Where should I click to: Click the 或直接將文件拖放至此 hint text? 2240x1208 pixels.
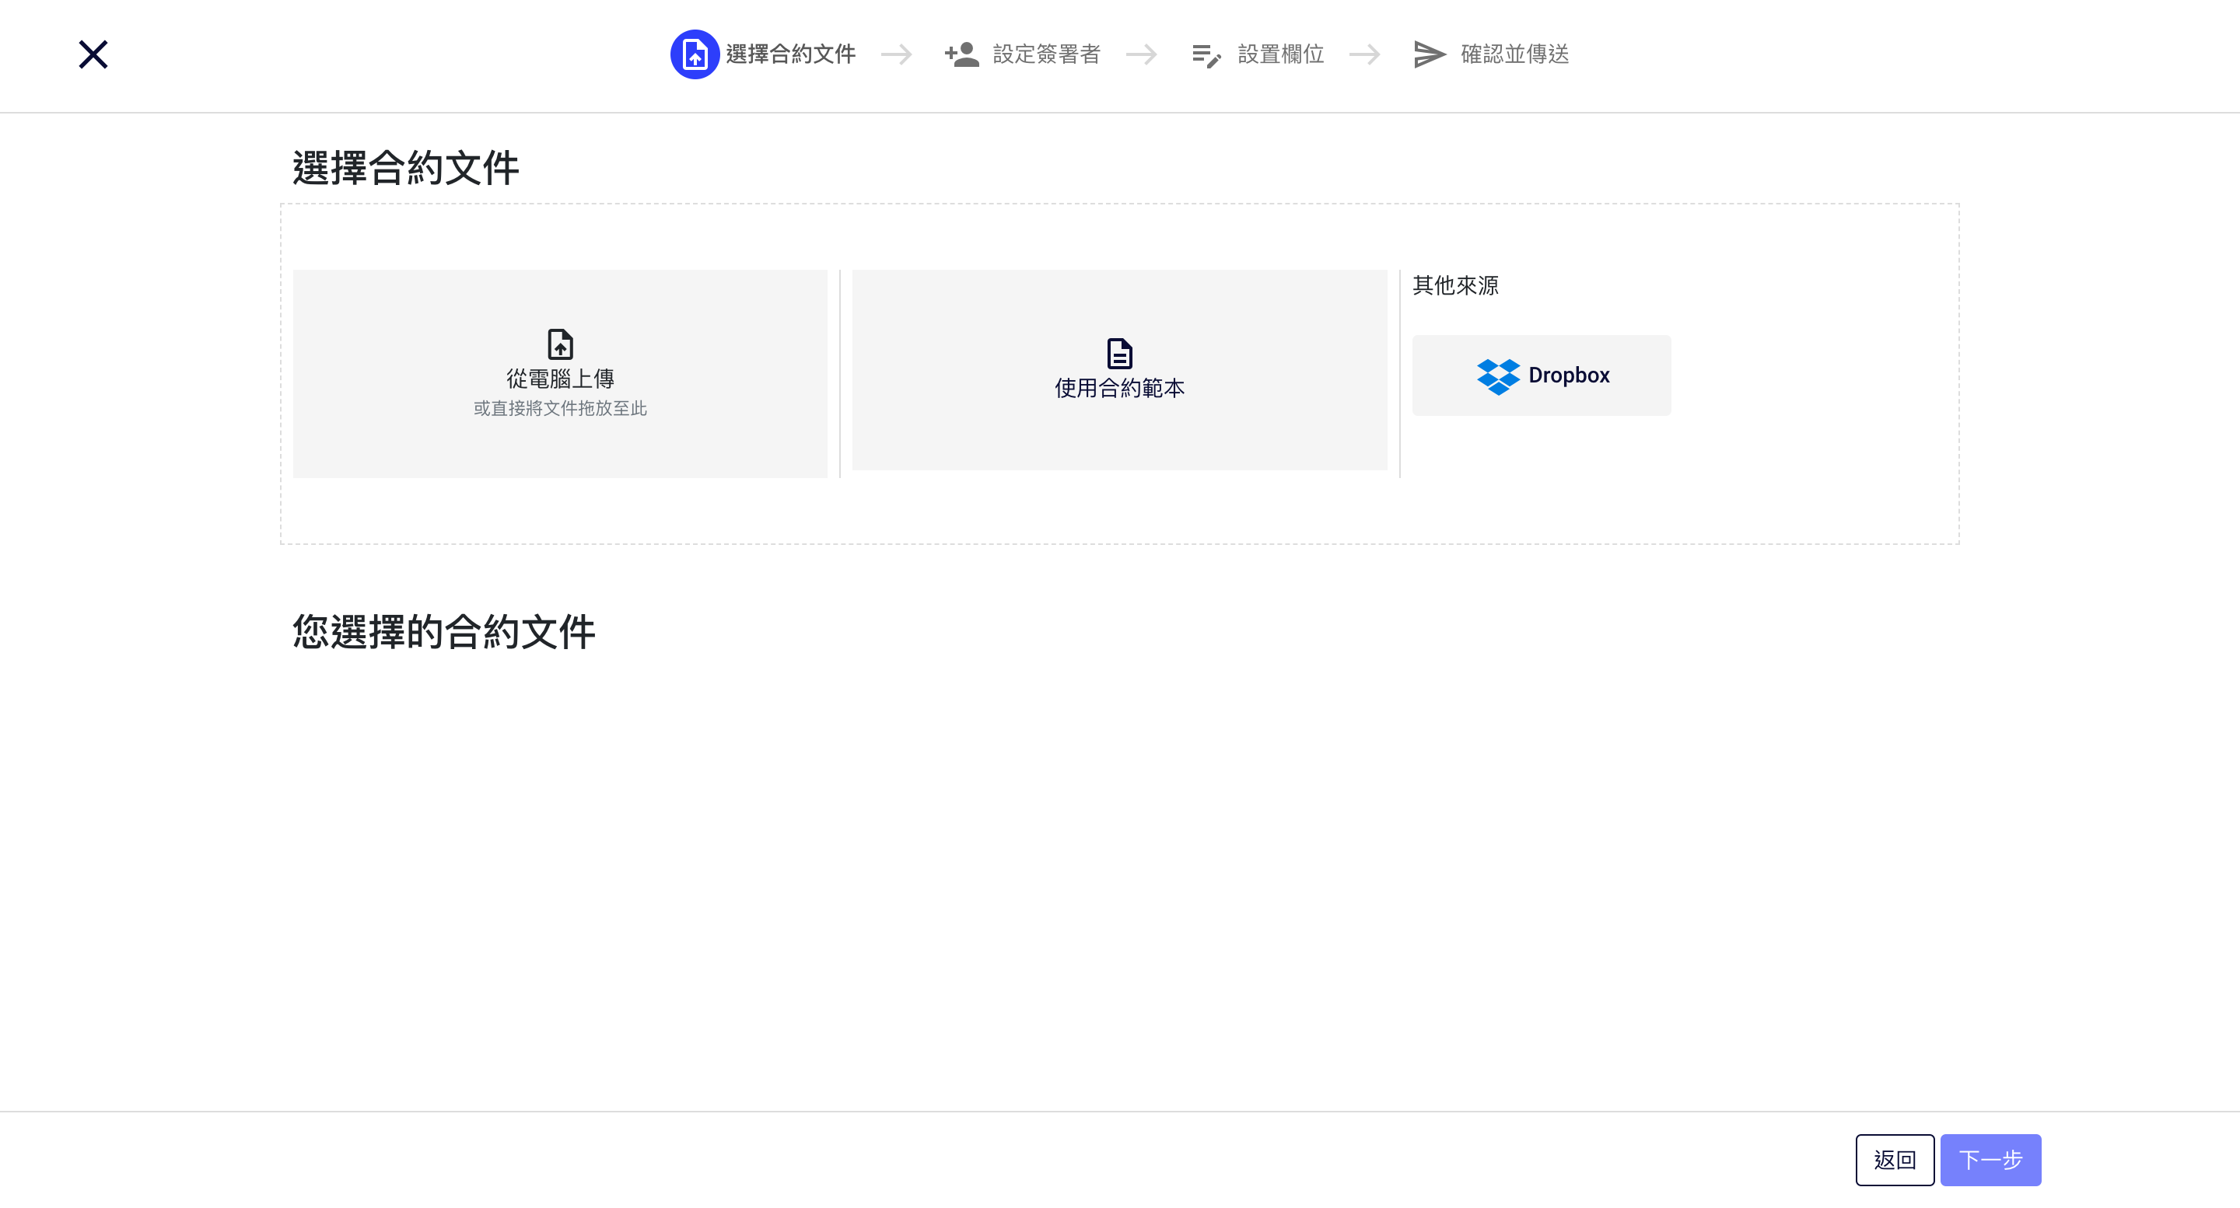tap(560, 408)
